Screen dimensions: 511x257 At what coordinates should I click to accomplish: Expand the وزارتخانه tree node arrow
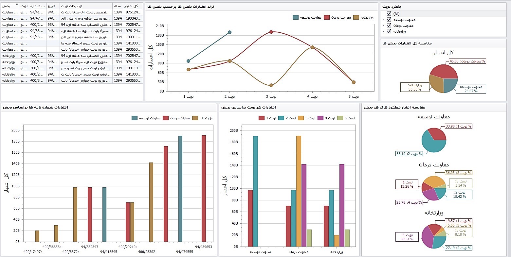(383, 32)
